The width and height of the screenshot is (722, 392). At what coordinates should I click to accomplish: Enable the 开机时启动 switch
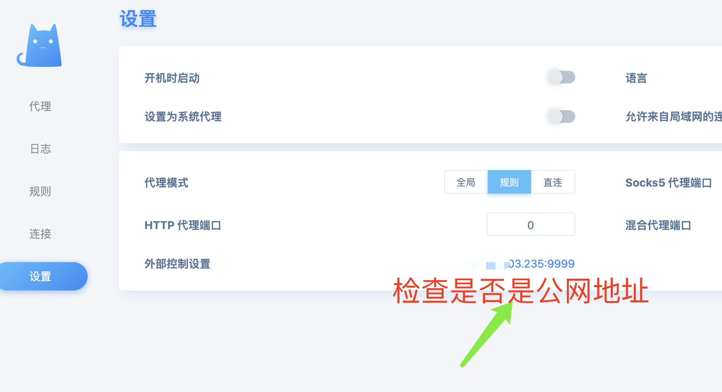click(561, 77)
